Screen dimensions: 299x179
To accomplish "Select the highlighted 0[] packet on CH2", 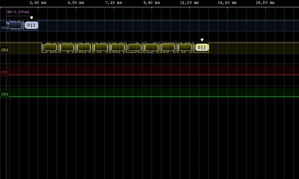I will coord(202,47).
